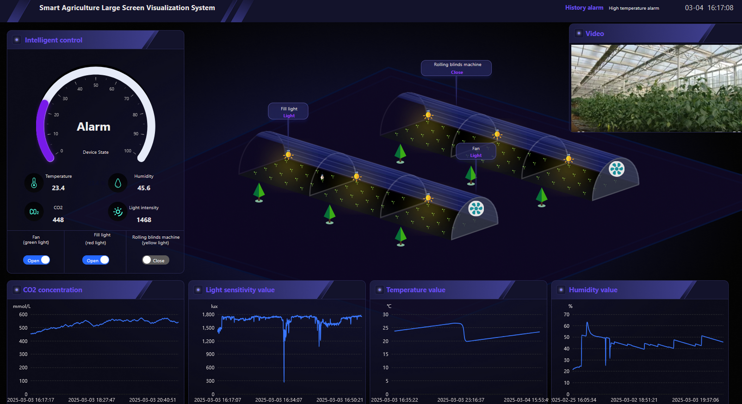Select the Humidity value panel header
The image size is (742, 404).
[x=593, y=290]
